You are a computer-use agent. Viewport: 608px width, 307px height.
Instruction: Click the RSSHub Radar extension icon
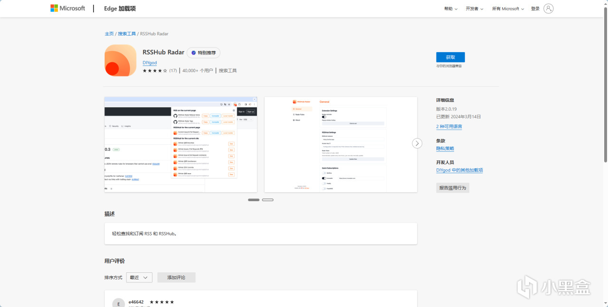click(120, 60)
